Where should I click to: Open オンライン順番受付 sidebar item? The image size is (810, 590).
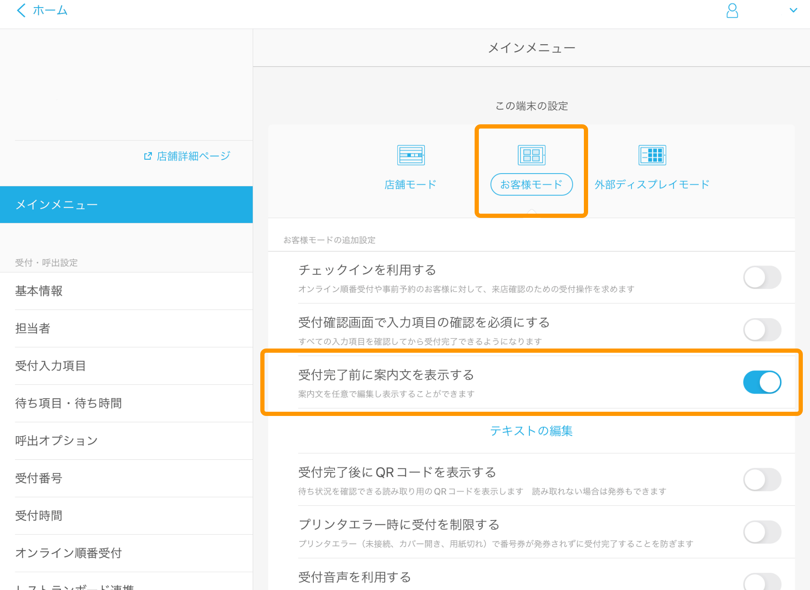[x=68, y=553]
